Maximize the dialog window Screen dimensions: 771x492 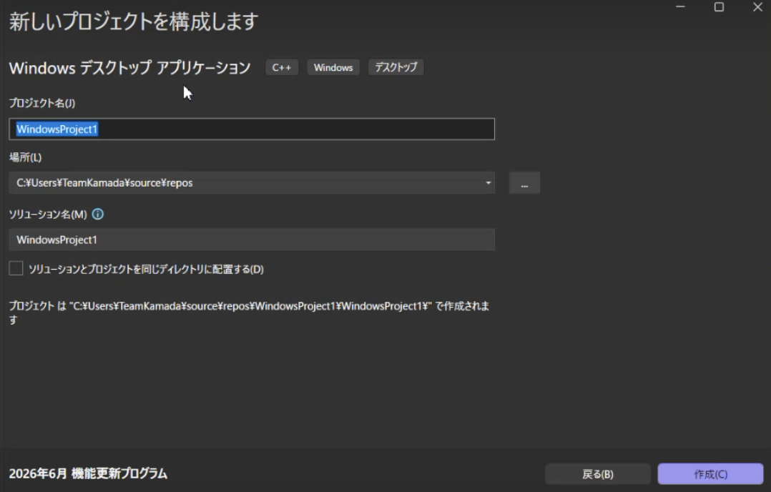(x=719, y=7)
